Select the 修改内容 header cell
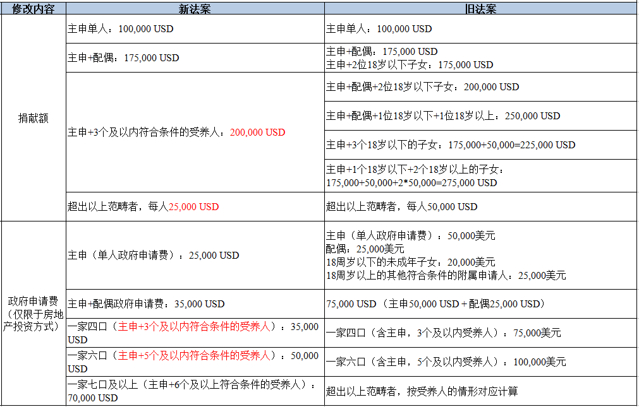This screenshot has height=407, width=639. click(33, 8)
